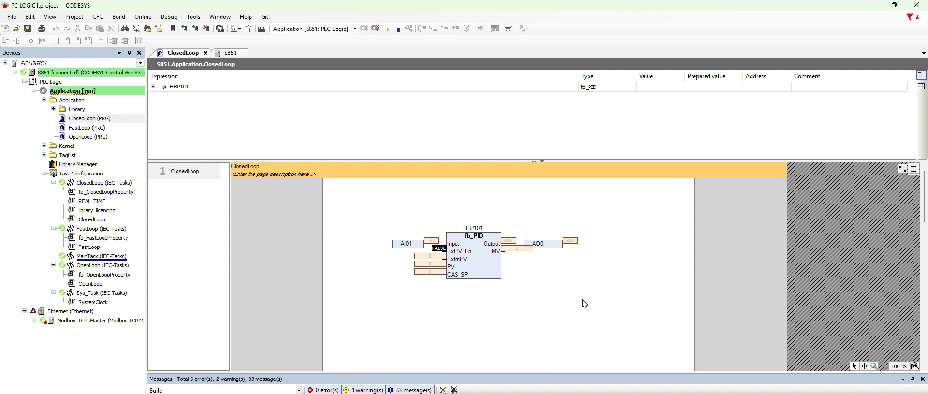Select MainTask (IEC-Tasks) tree item
Viewport: 928px width, 394px height.
tap(101, 256)
